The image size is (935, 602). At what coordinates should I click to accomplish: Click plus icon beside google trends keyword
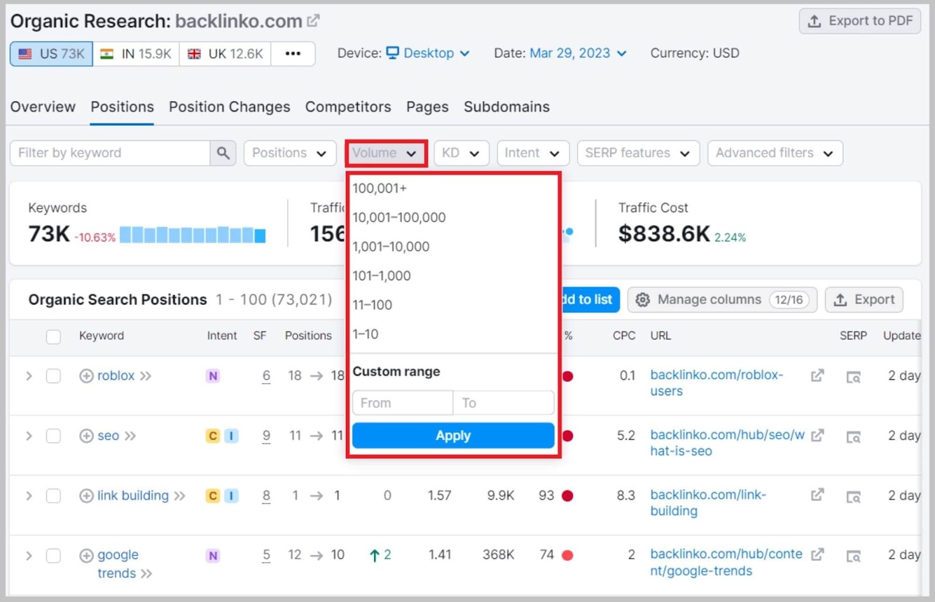[86, 555]
